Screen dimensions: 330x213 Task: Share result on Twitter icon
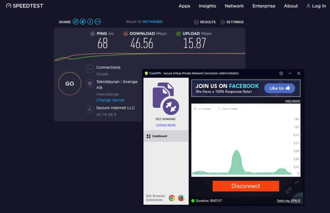click(83, 22)
